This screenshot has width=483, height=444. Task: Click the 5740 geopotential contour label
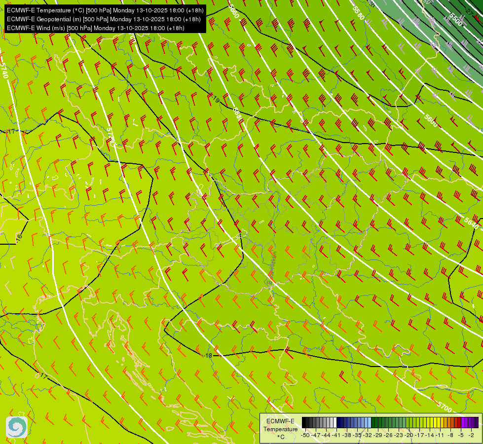click(4, 71)
